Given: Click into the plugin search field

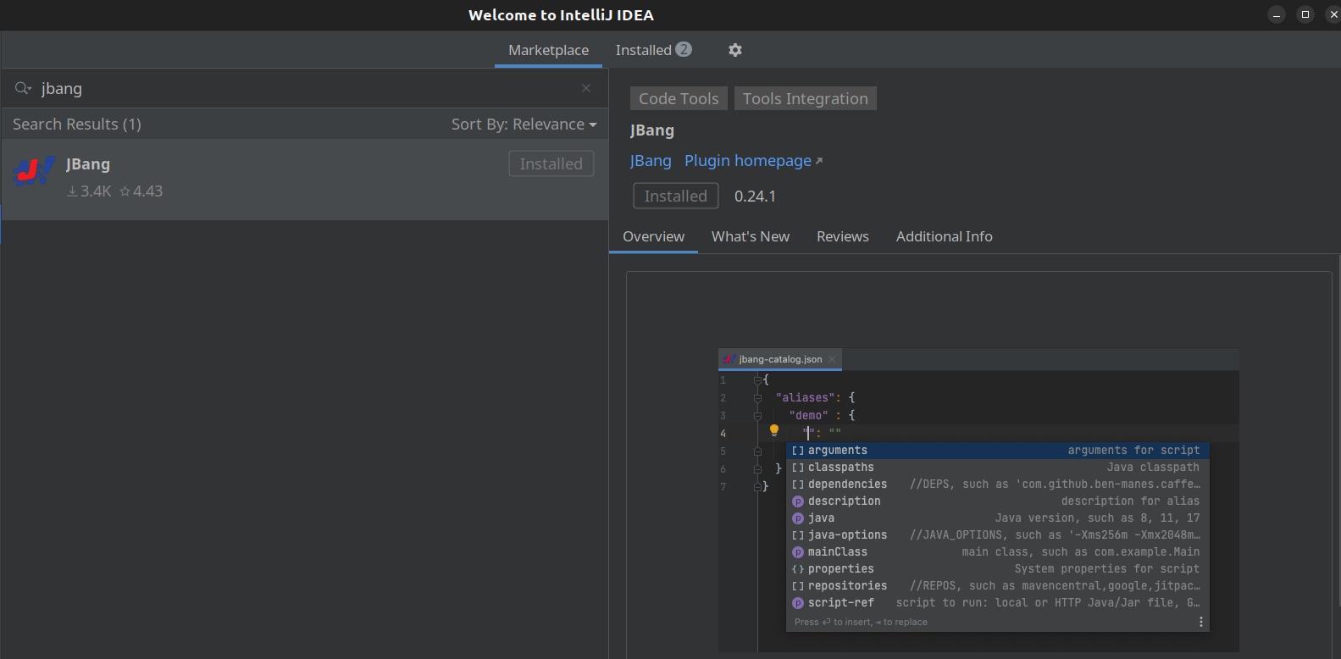Looking at the screenshot, I should click(305, 88).
